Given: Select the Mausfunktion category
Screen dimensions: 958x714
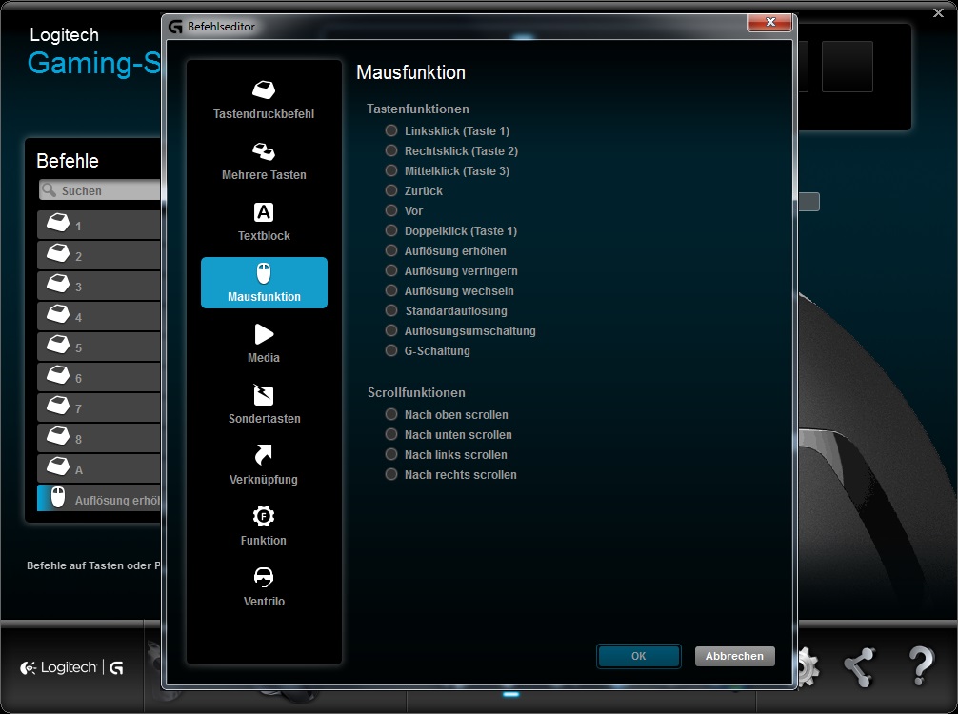Looking at the screenshot, I should coord(264,283).
